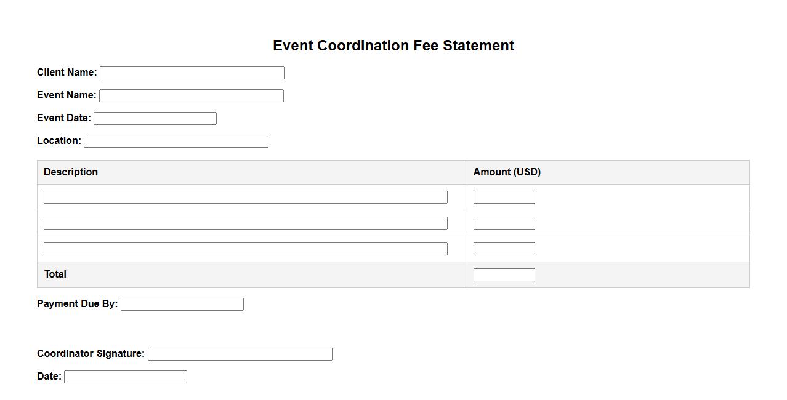
Task: Click the Total amount input box
Action: coord(504,275)
